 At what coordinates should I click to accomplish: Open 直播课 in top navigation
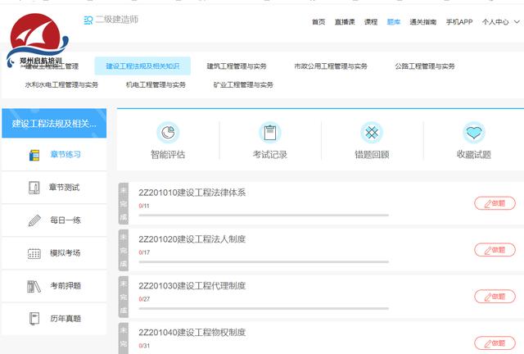pyautogui.click(x=345, y=22)
